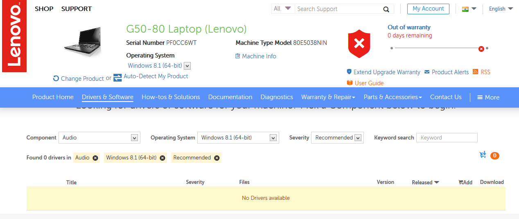The width and height of the screenshot is (519, 219).
Task: Open the Diagnostics tab
Action: [277, 97]
